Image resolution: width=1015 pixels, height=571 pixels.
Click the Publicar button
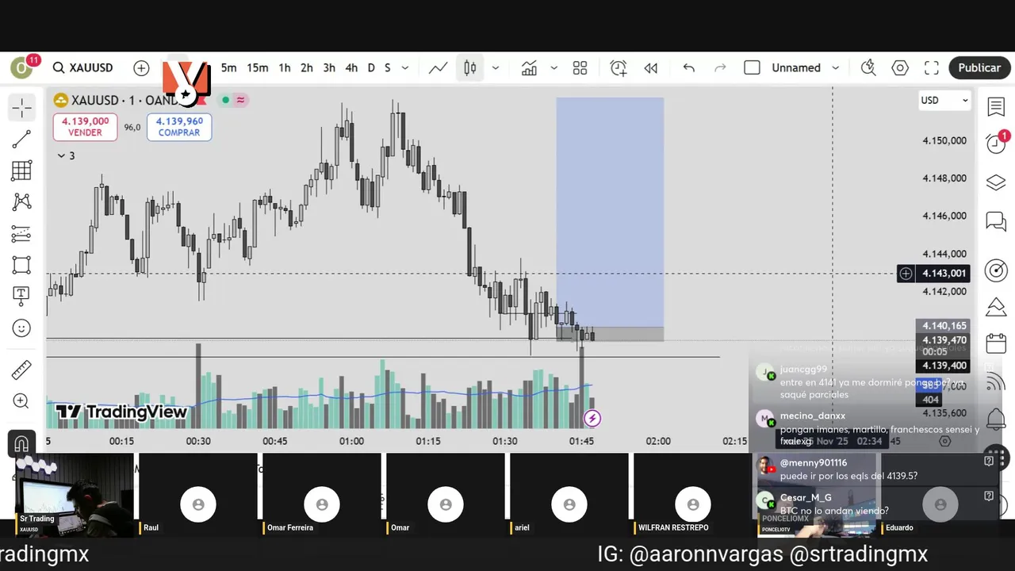pos(979,68)
